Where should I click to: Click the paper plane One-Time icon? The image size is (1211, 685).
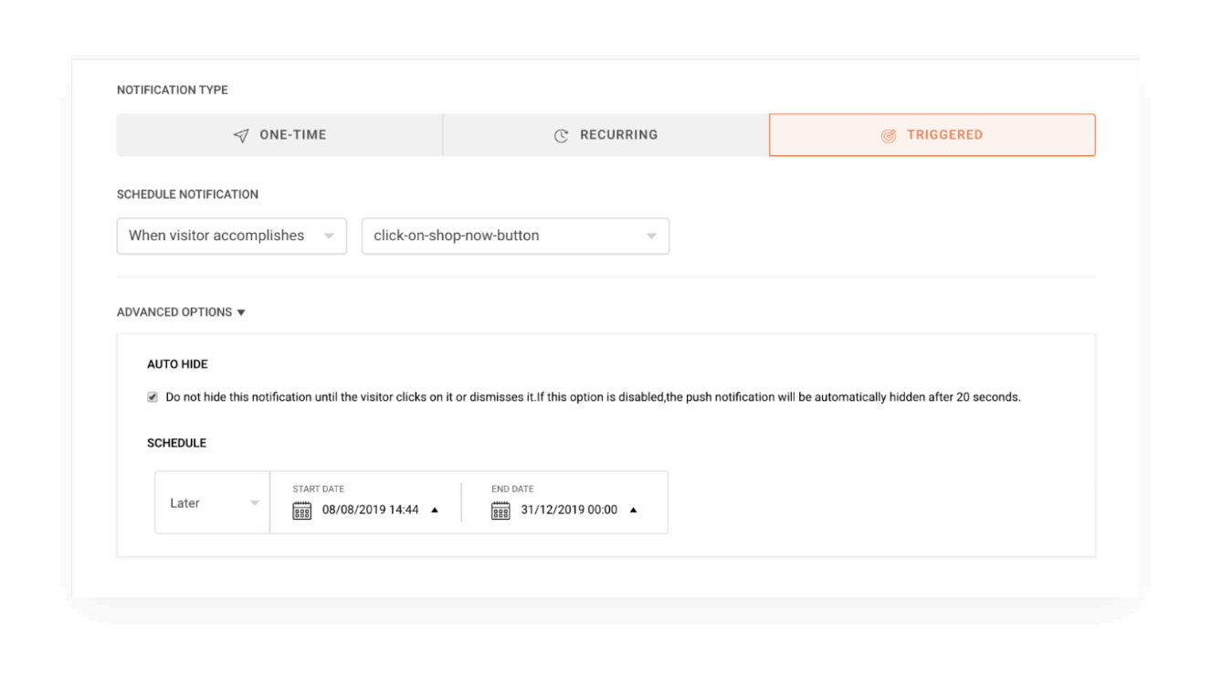[241, 135]
